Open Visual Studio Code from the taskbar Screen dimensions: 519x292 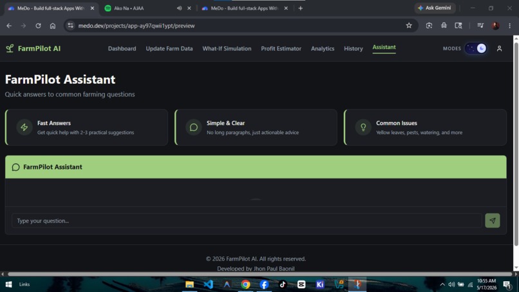point(208,284)
